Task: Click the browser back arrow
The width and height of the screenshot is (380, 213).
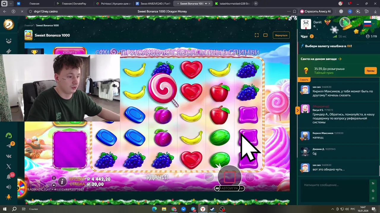Action: 4,11
